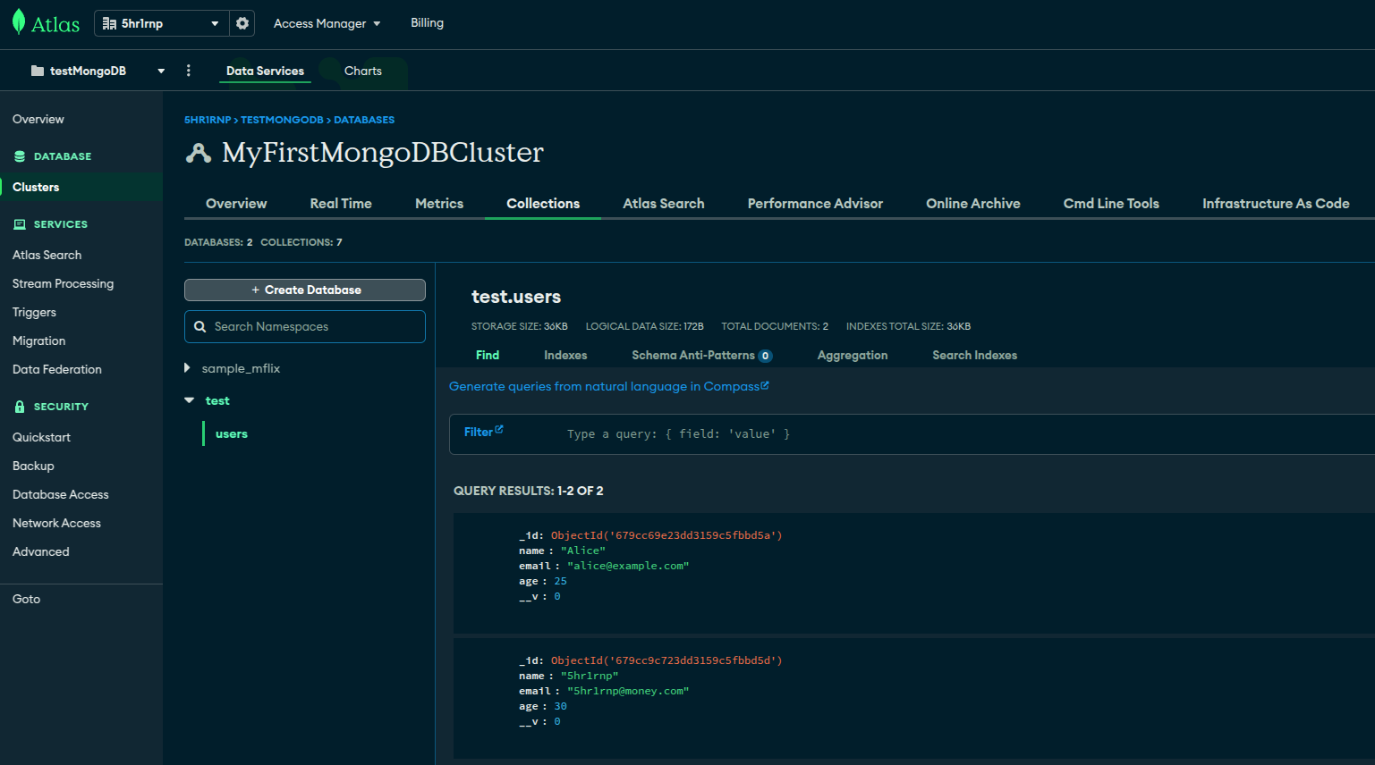Open the Search Indexes sub-tab
The width and height of the screenshot is (1375, 765).
(975, 355)
